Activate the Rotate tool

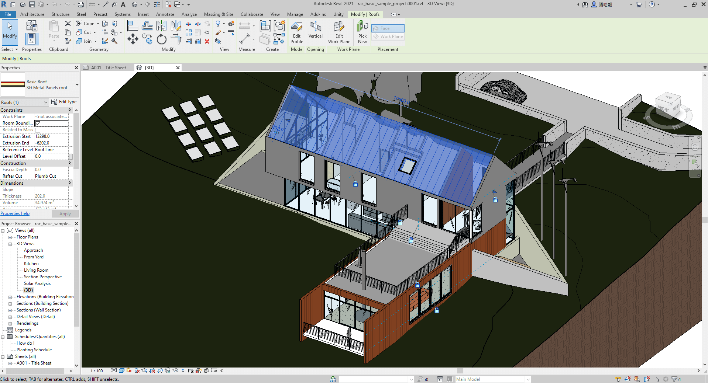(162, 39)
